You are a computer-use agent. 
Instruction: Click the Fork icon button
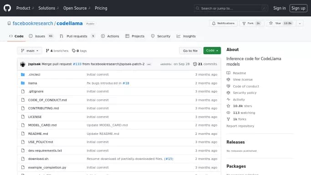[x=244, y=23]
